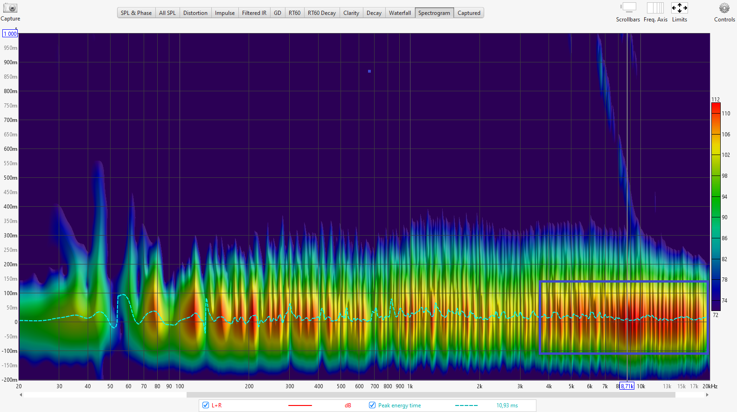
Task: Open the Controls gear icon
Action: 724,8
